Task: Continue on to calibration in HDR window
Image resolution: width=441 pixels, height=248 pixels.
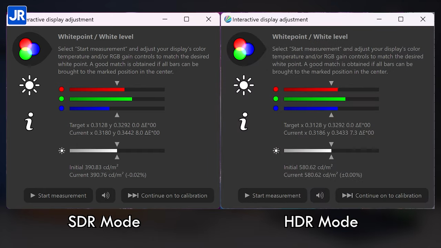Action: 382,195
